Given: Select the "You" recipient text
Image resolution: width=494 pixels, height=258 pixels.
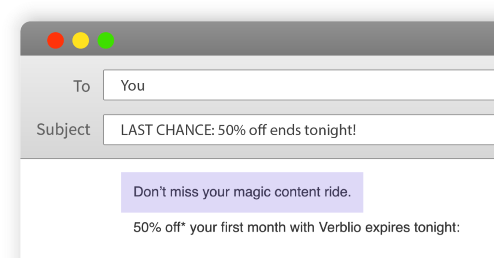Looking at the screenshot, I should 133,86.
